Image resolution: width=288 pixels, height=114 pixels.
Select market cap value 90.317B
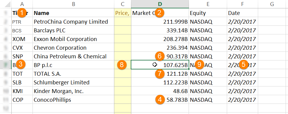[x=160, y=56]
